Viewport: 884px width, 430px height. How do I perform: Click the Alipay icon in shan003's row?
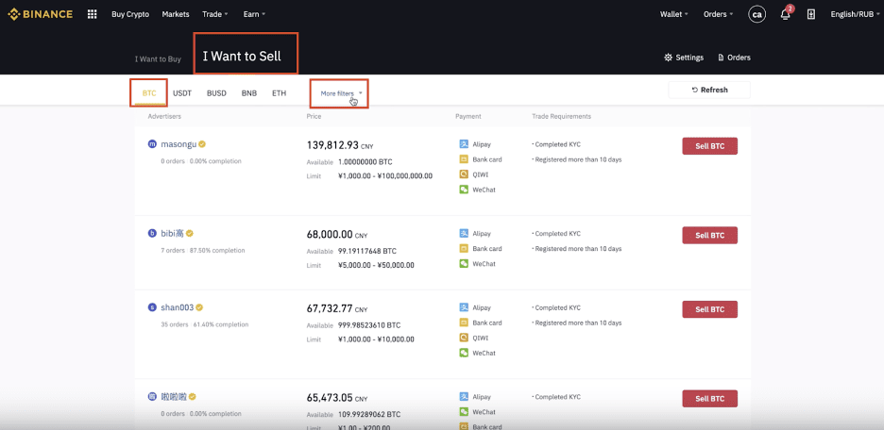coord(464,307)
